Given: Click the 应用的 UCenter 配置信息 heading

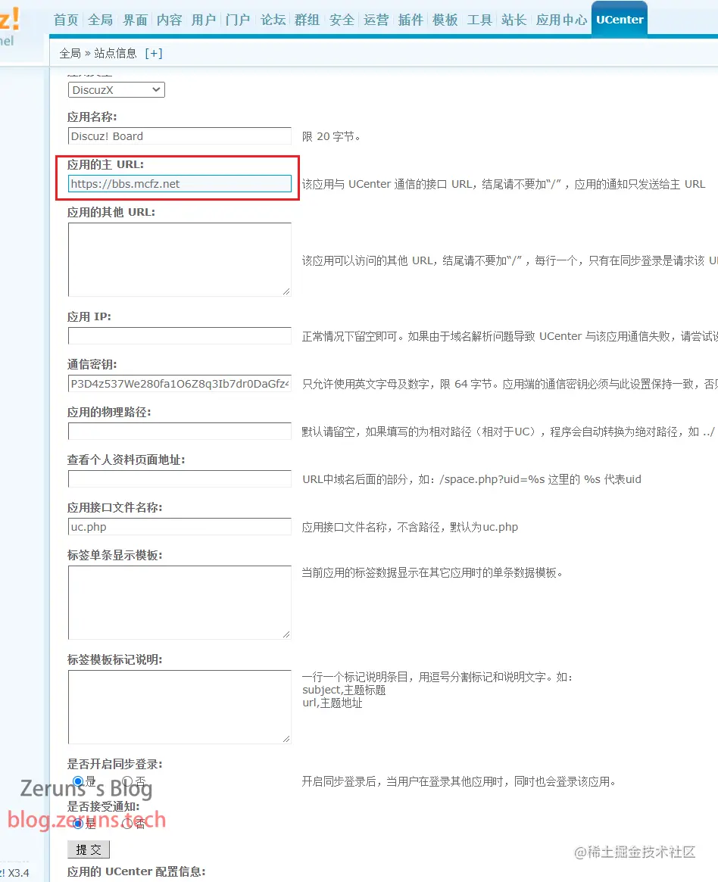Looking at the screenshot, I should point(137,871).
